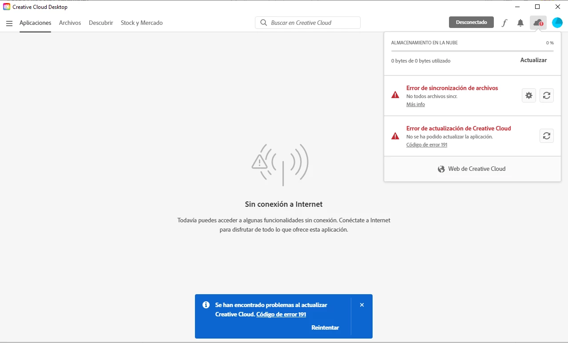The width and height of the screenshot is (568, 343).
Task: Open Código de error 191 link in panel
Action: (x=427, y=145)
